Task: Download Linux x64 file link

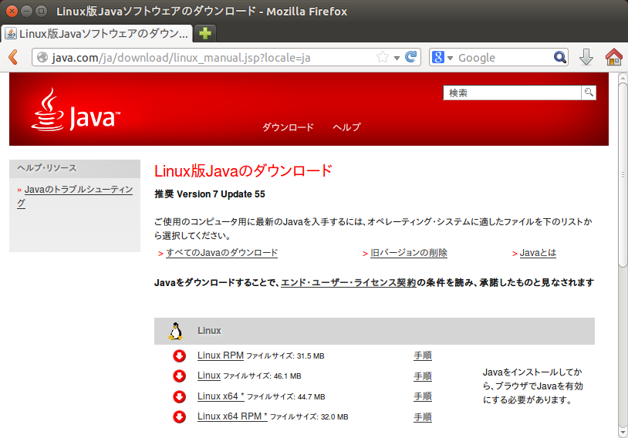Action: pyautogui.click(x=221, y=396)
